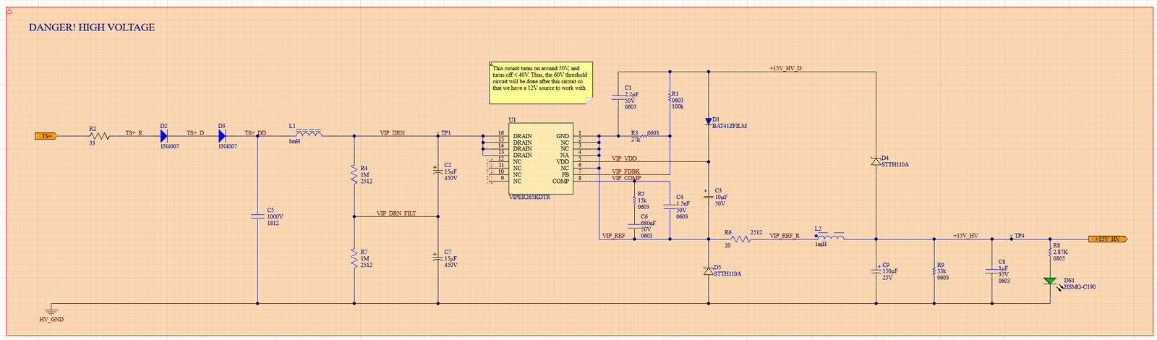Select inductor L1 symbol
Viewport: 1157px width, 340px height.
point(309,134)
